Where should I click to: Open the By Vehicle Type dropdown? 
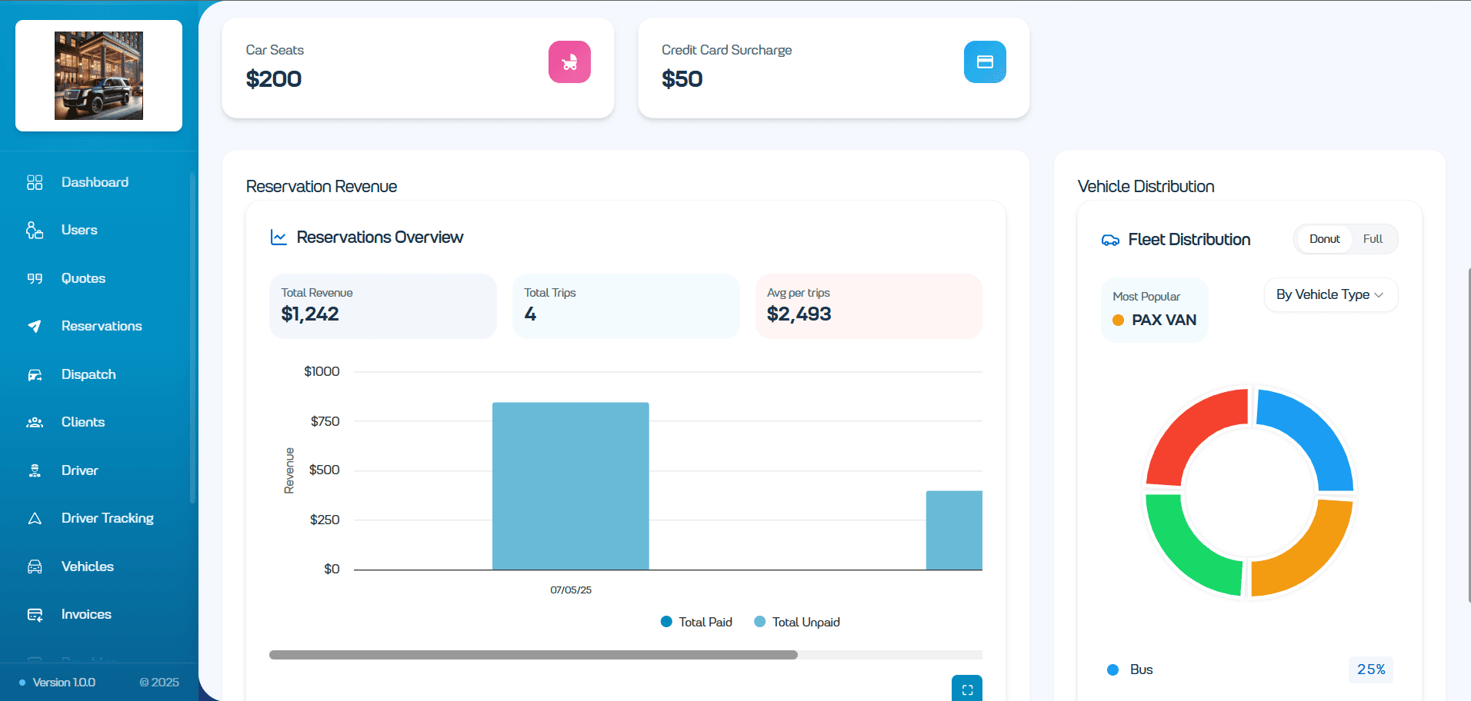pyautogui.click(x=1330, y=294)
